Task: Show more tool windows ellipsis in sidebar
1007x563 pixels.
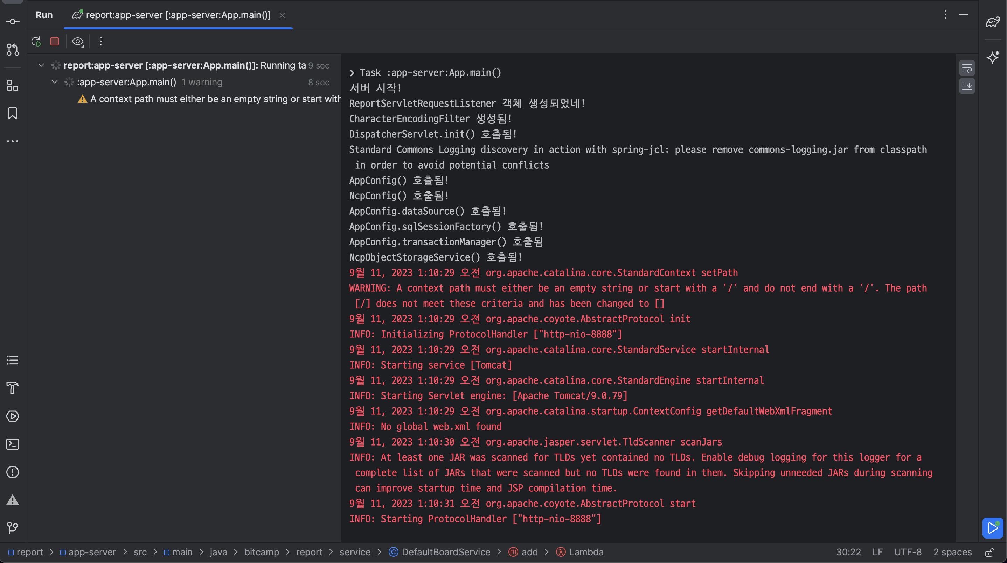Action: [x=13, y=141]
